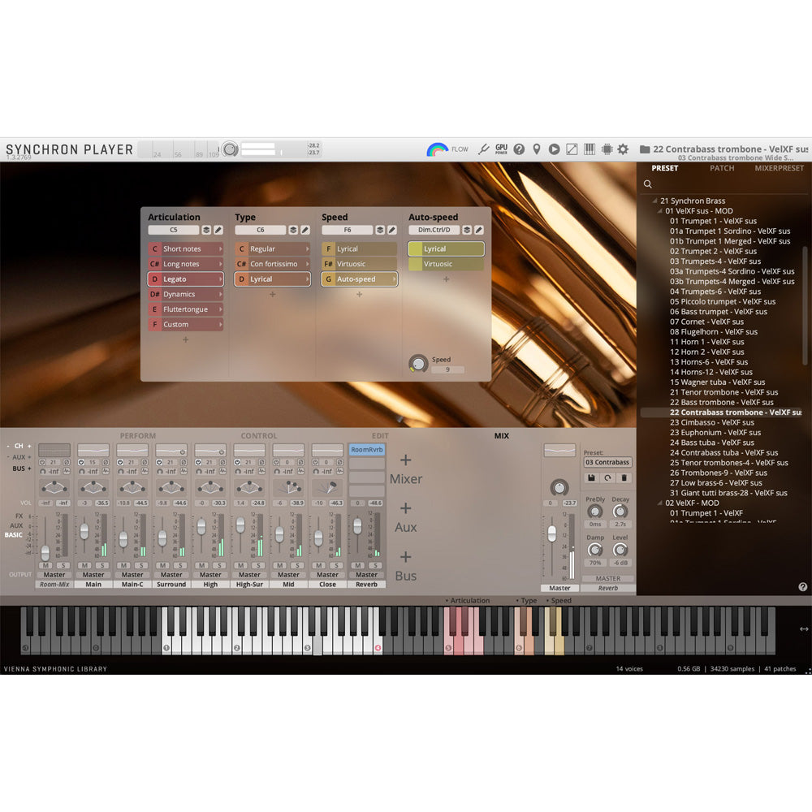Select the MIX tab

coord(501,436)
